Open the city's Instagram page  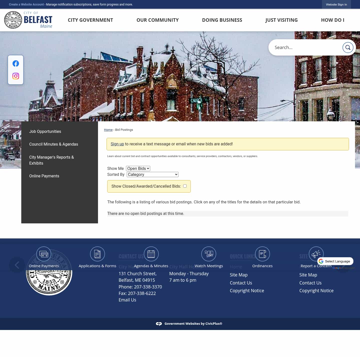[15, 76]
